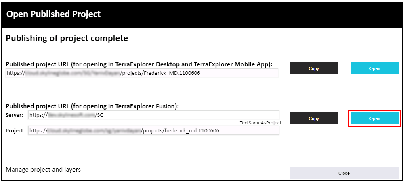Open project in TerraExplorer Desktop
Viewport: 403px width, 182px height.
pos(374,68)
